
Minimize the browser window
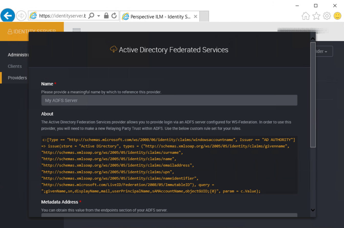tap(297, 6)
